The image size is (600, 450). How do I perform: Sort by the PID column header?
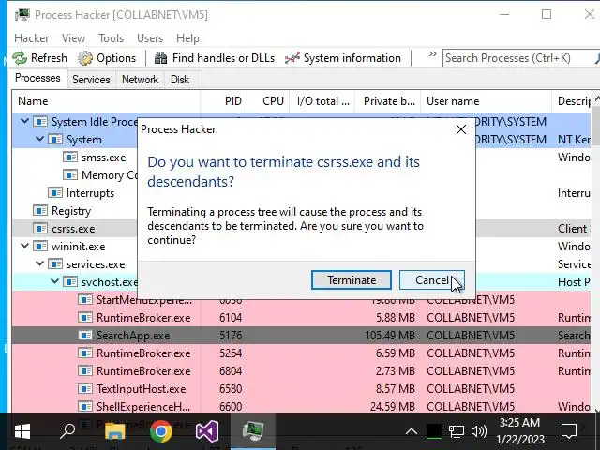[x=224, y=101]
